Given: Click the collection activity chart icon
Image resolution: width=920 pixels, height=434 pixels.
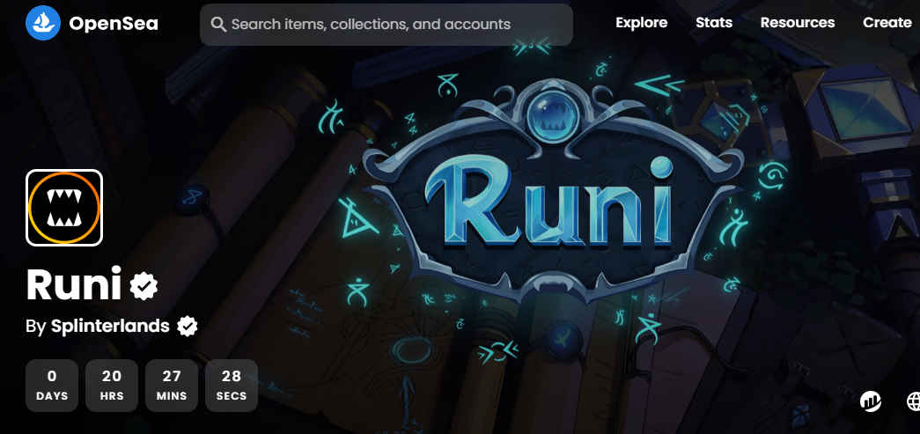Looking at the screenshot, I should pyautogui.click(x=871, y=401).
